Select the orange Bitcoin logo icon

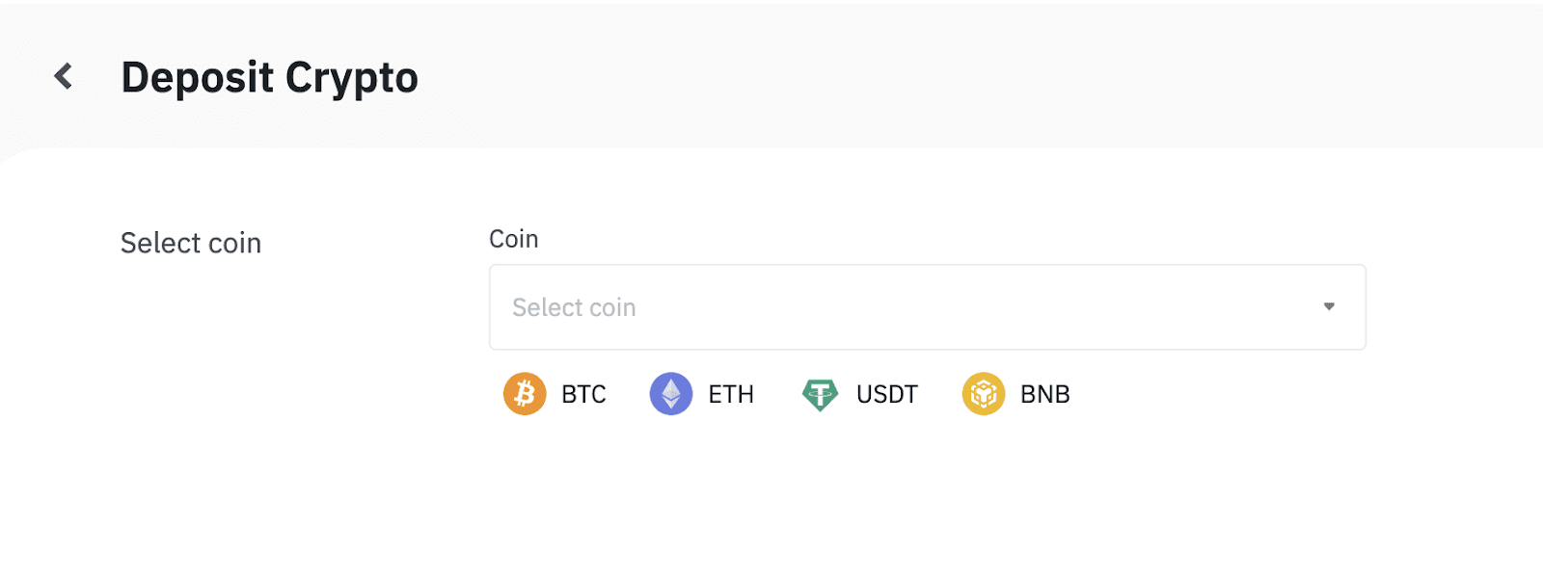pos(525,394)
